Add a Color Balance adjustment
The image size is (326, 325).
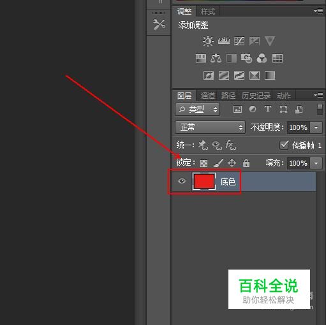tap(216, 58)
